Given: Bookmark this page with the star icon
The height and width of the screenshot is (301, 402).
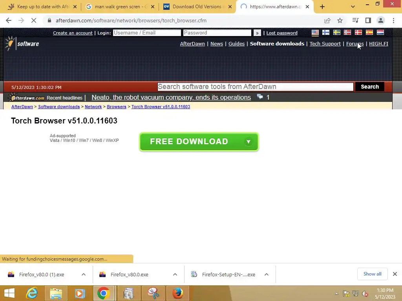Looking at the screenshot, I should click(340, 20).
